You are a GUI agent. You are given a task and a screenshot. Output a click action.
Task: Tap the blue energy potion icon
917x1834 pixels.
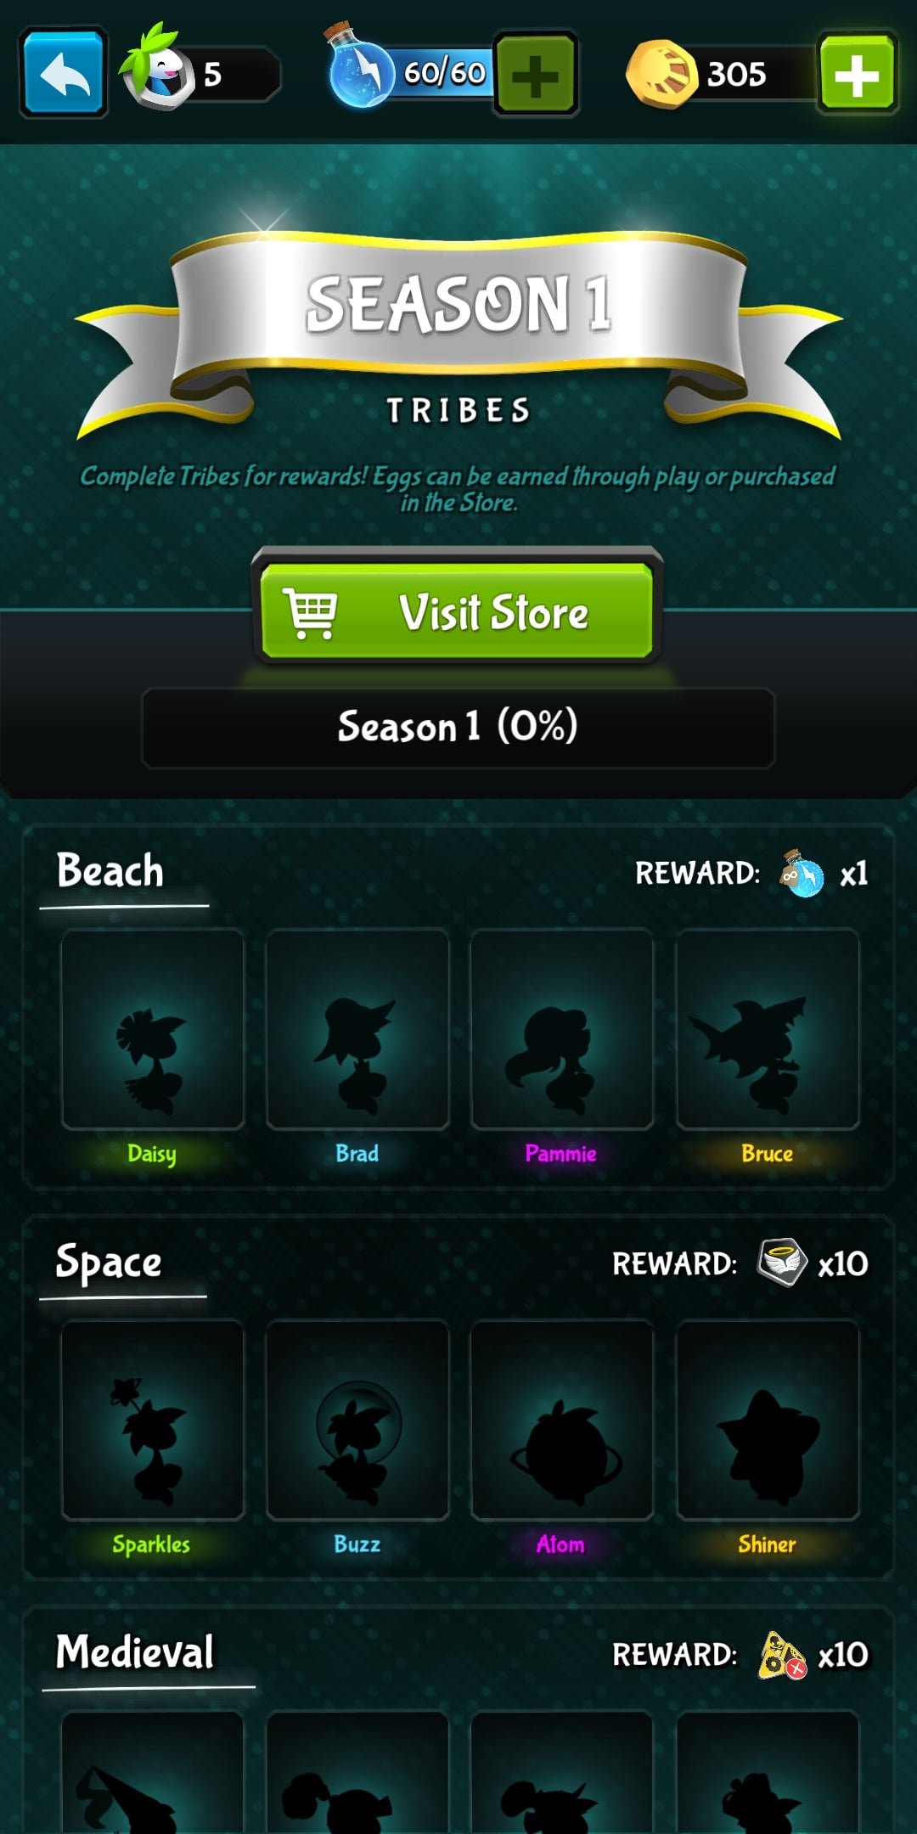point(360,68)
